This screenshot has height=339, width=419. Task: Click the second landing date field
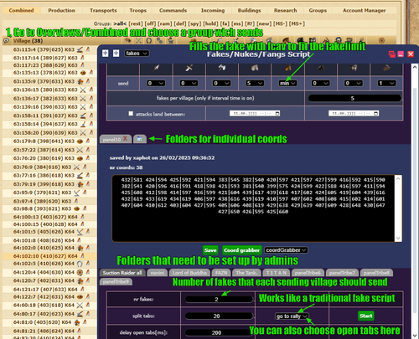coord(354,113)
